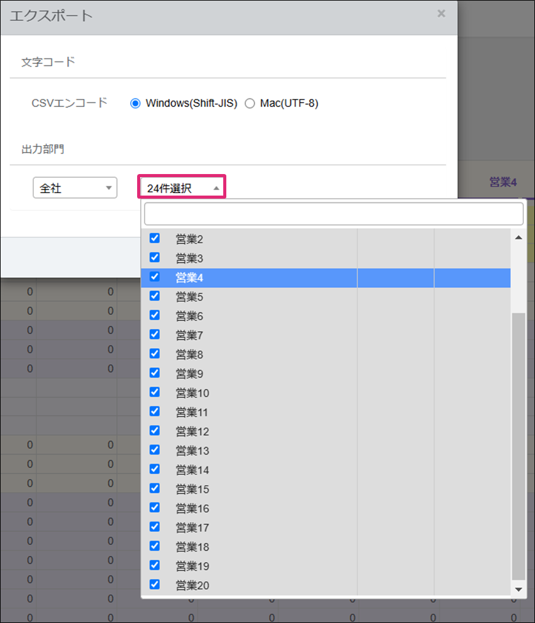Toggle the highlighted 営業4 checkbox

155,277
